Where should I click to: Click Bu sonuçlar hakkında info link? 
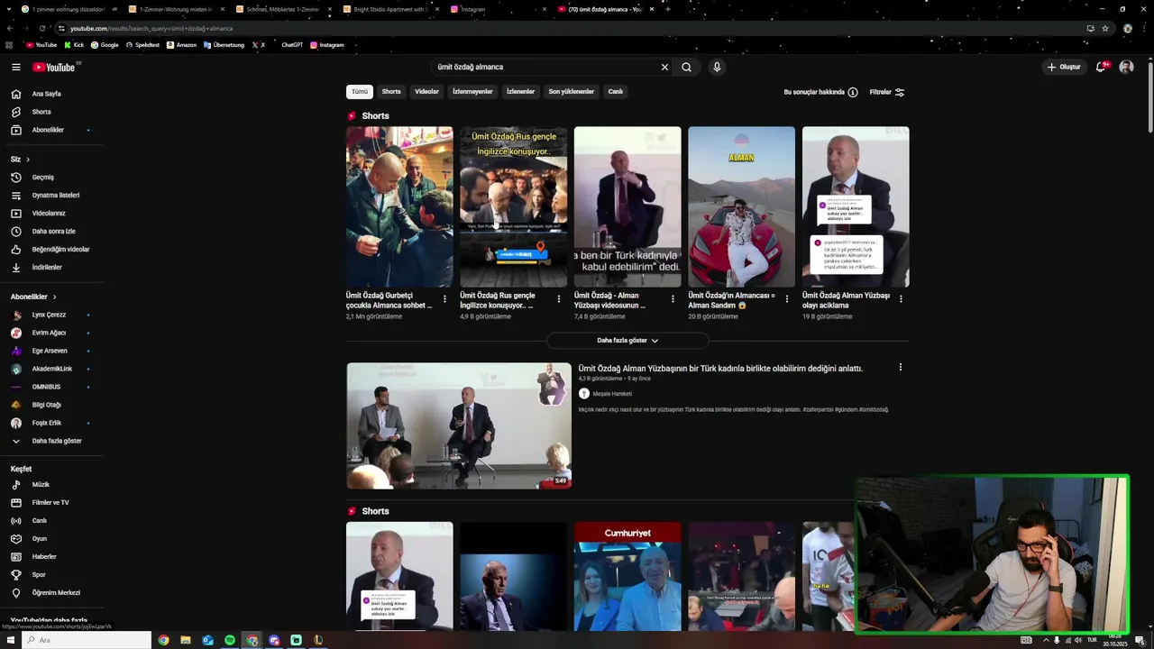[x=820, y=92]
